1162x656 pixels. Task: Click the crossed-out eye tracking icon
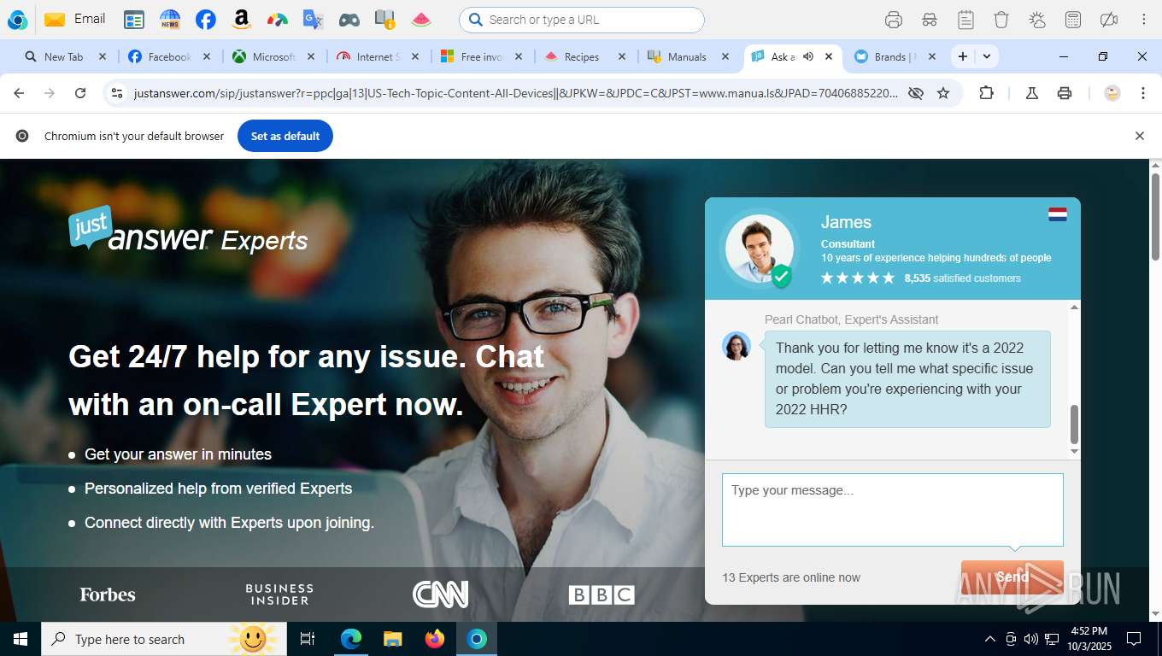pyautogui.click(x=916, y=93)
